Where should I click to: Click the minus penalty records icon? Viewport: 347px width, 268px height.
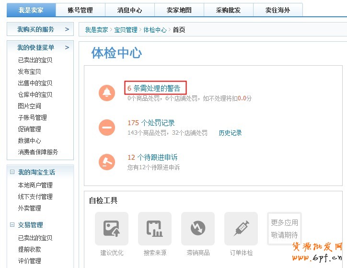point(106,128)
